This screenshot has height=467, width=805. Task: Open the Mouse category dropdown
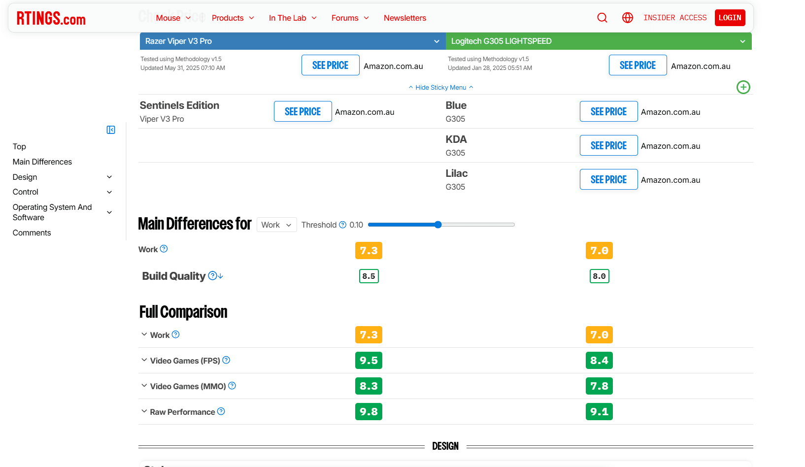[173, 18]
